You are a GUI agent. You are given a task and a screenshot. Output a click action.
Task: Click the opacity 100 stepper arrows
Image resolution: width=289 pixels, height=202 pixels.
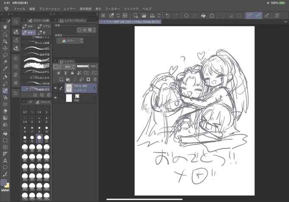(x=96, y=66)
